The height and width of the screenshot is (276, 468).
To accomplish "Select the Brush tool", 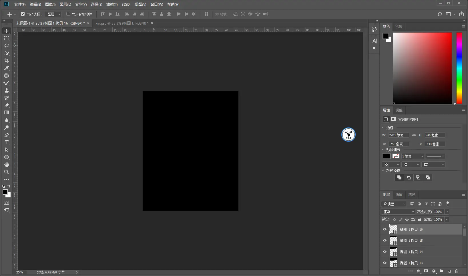I will point(7,83).
